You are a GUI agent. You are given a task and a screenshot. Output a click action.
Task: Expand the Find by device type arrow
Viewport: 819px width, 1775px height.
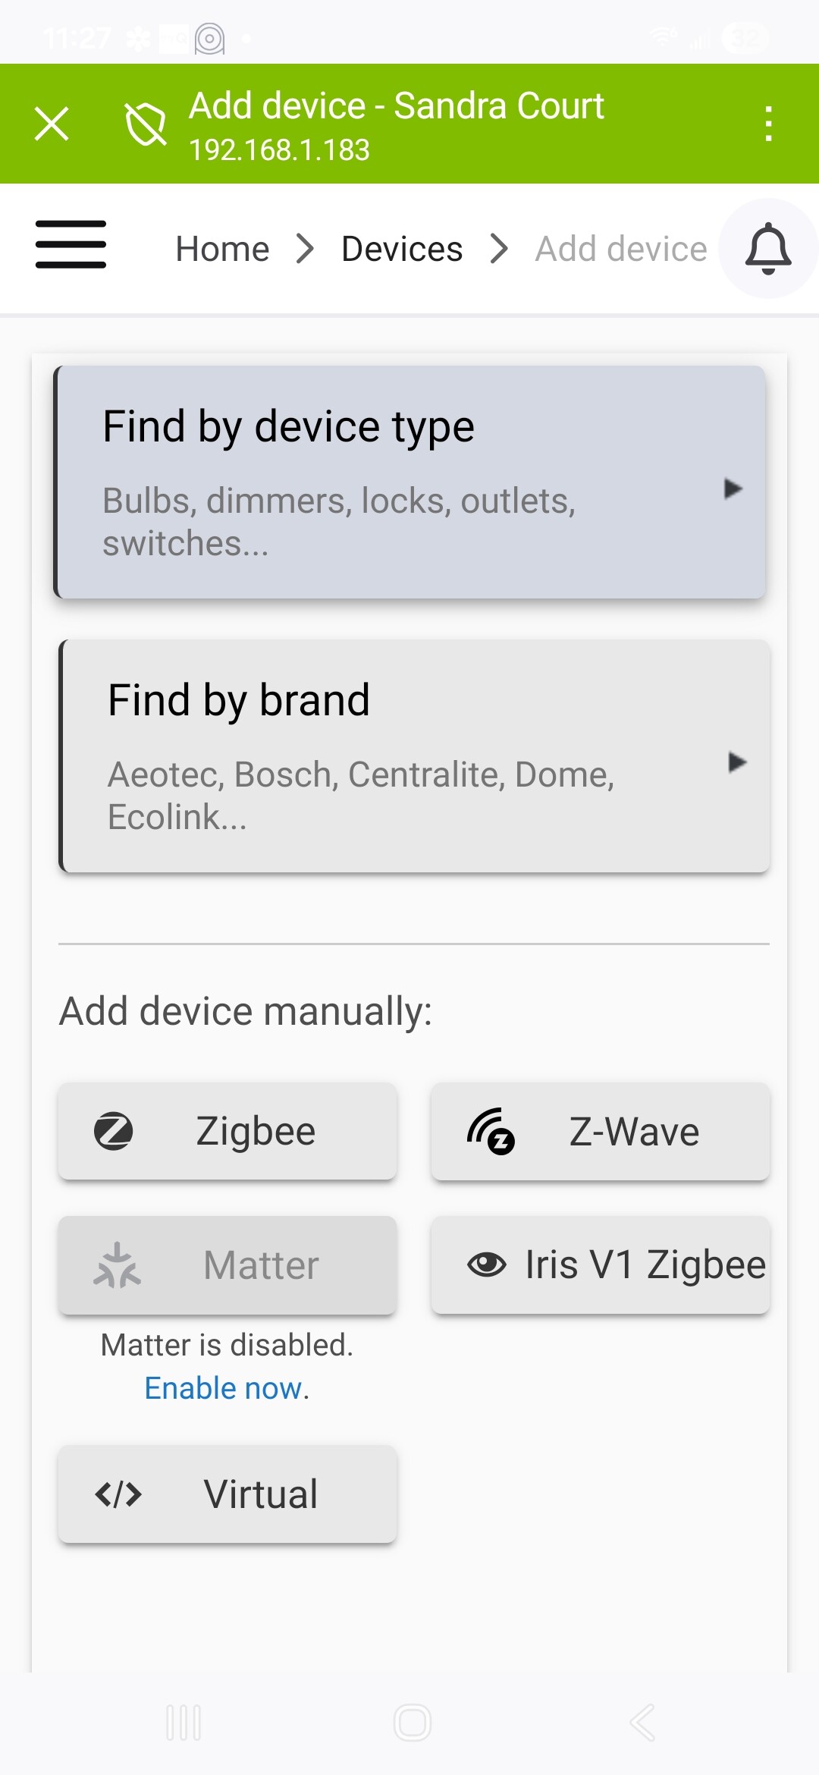(733, 489)
